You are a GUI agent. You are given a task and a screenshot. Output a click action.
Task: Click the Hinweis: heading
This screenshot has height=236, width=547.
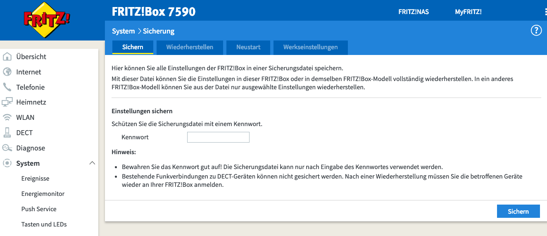point(124,152)
